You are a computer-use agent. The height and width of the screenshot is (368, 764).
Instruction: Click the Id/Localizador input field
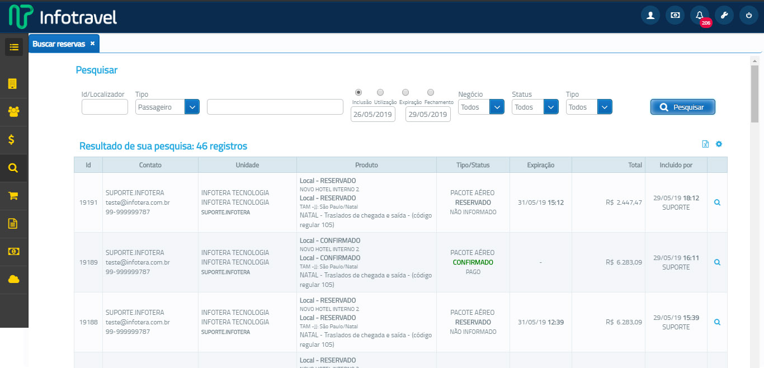[105, 107]
